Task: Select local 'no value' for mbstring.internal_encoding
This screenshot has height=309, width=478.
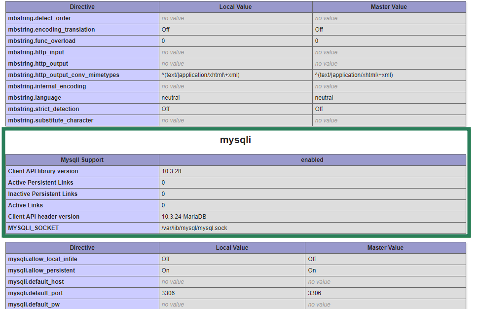Action: (173, 86)
